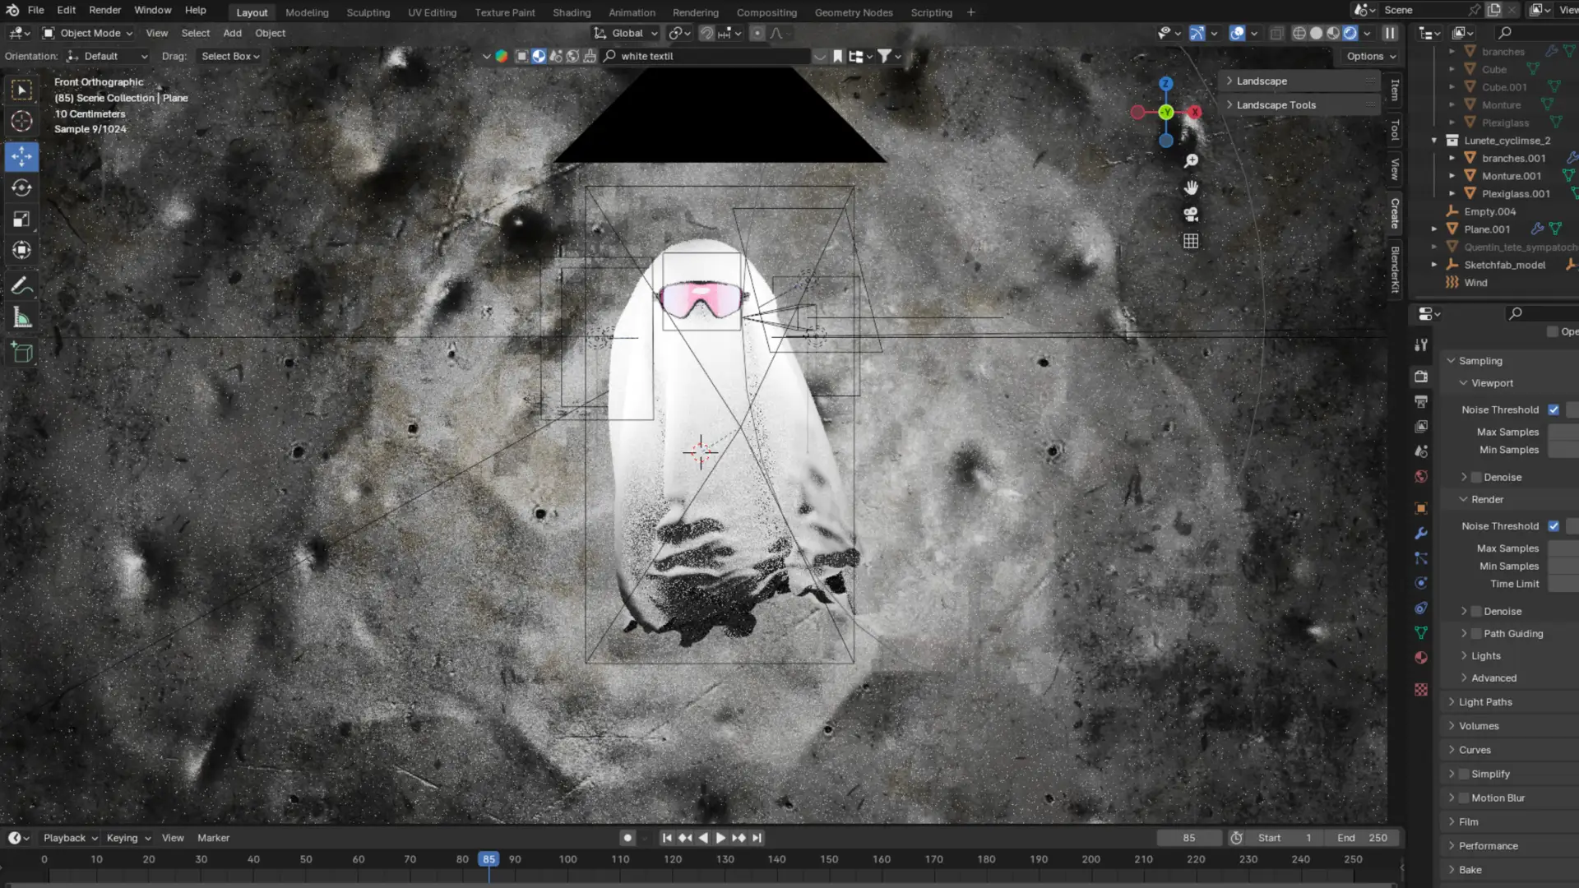Image resolution: width=1579 pixels, height=888 pixels.
Task: Open Render properties tab icon
Action: click(1421, 377)
